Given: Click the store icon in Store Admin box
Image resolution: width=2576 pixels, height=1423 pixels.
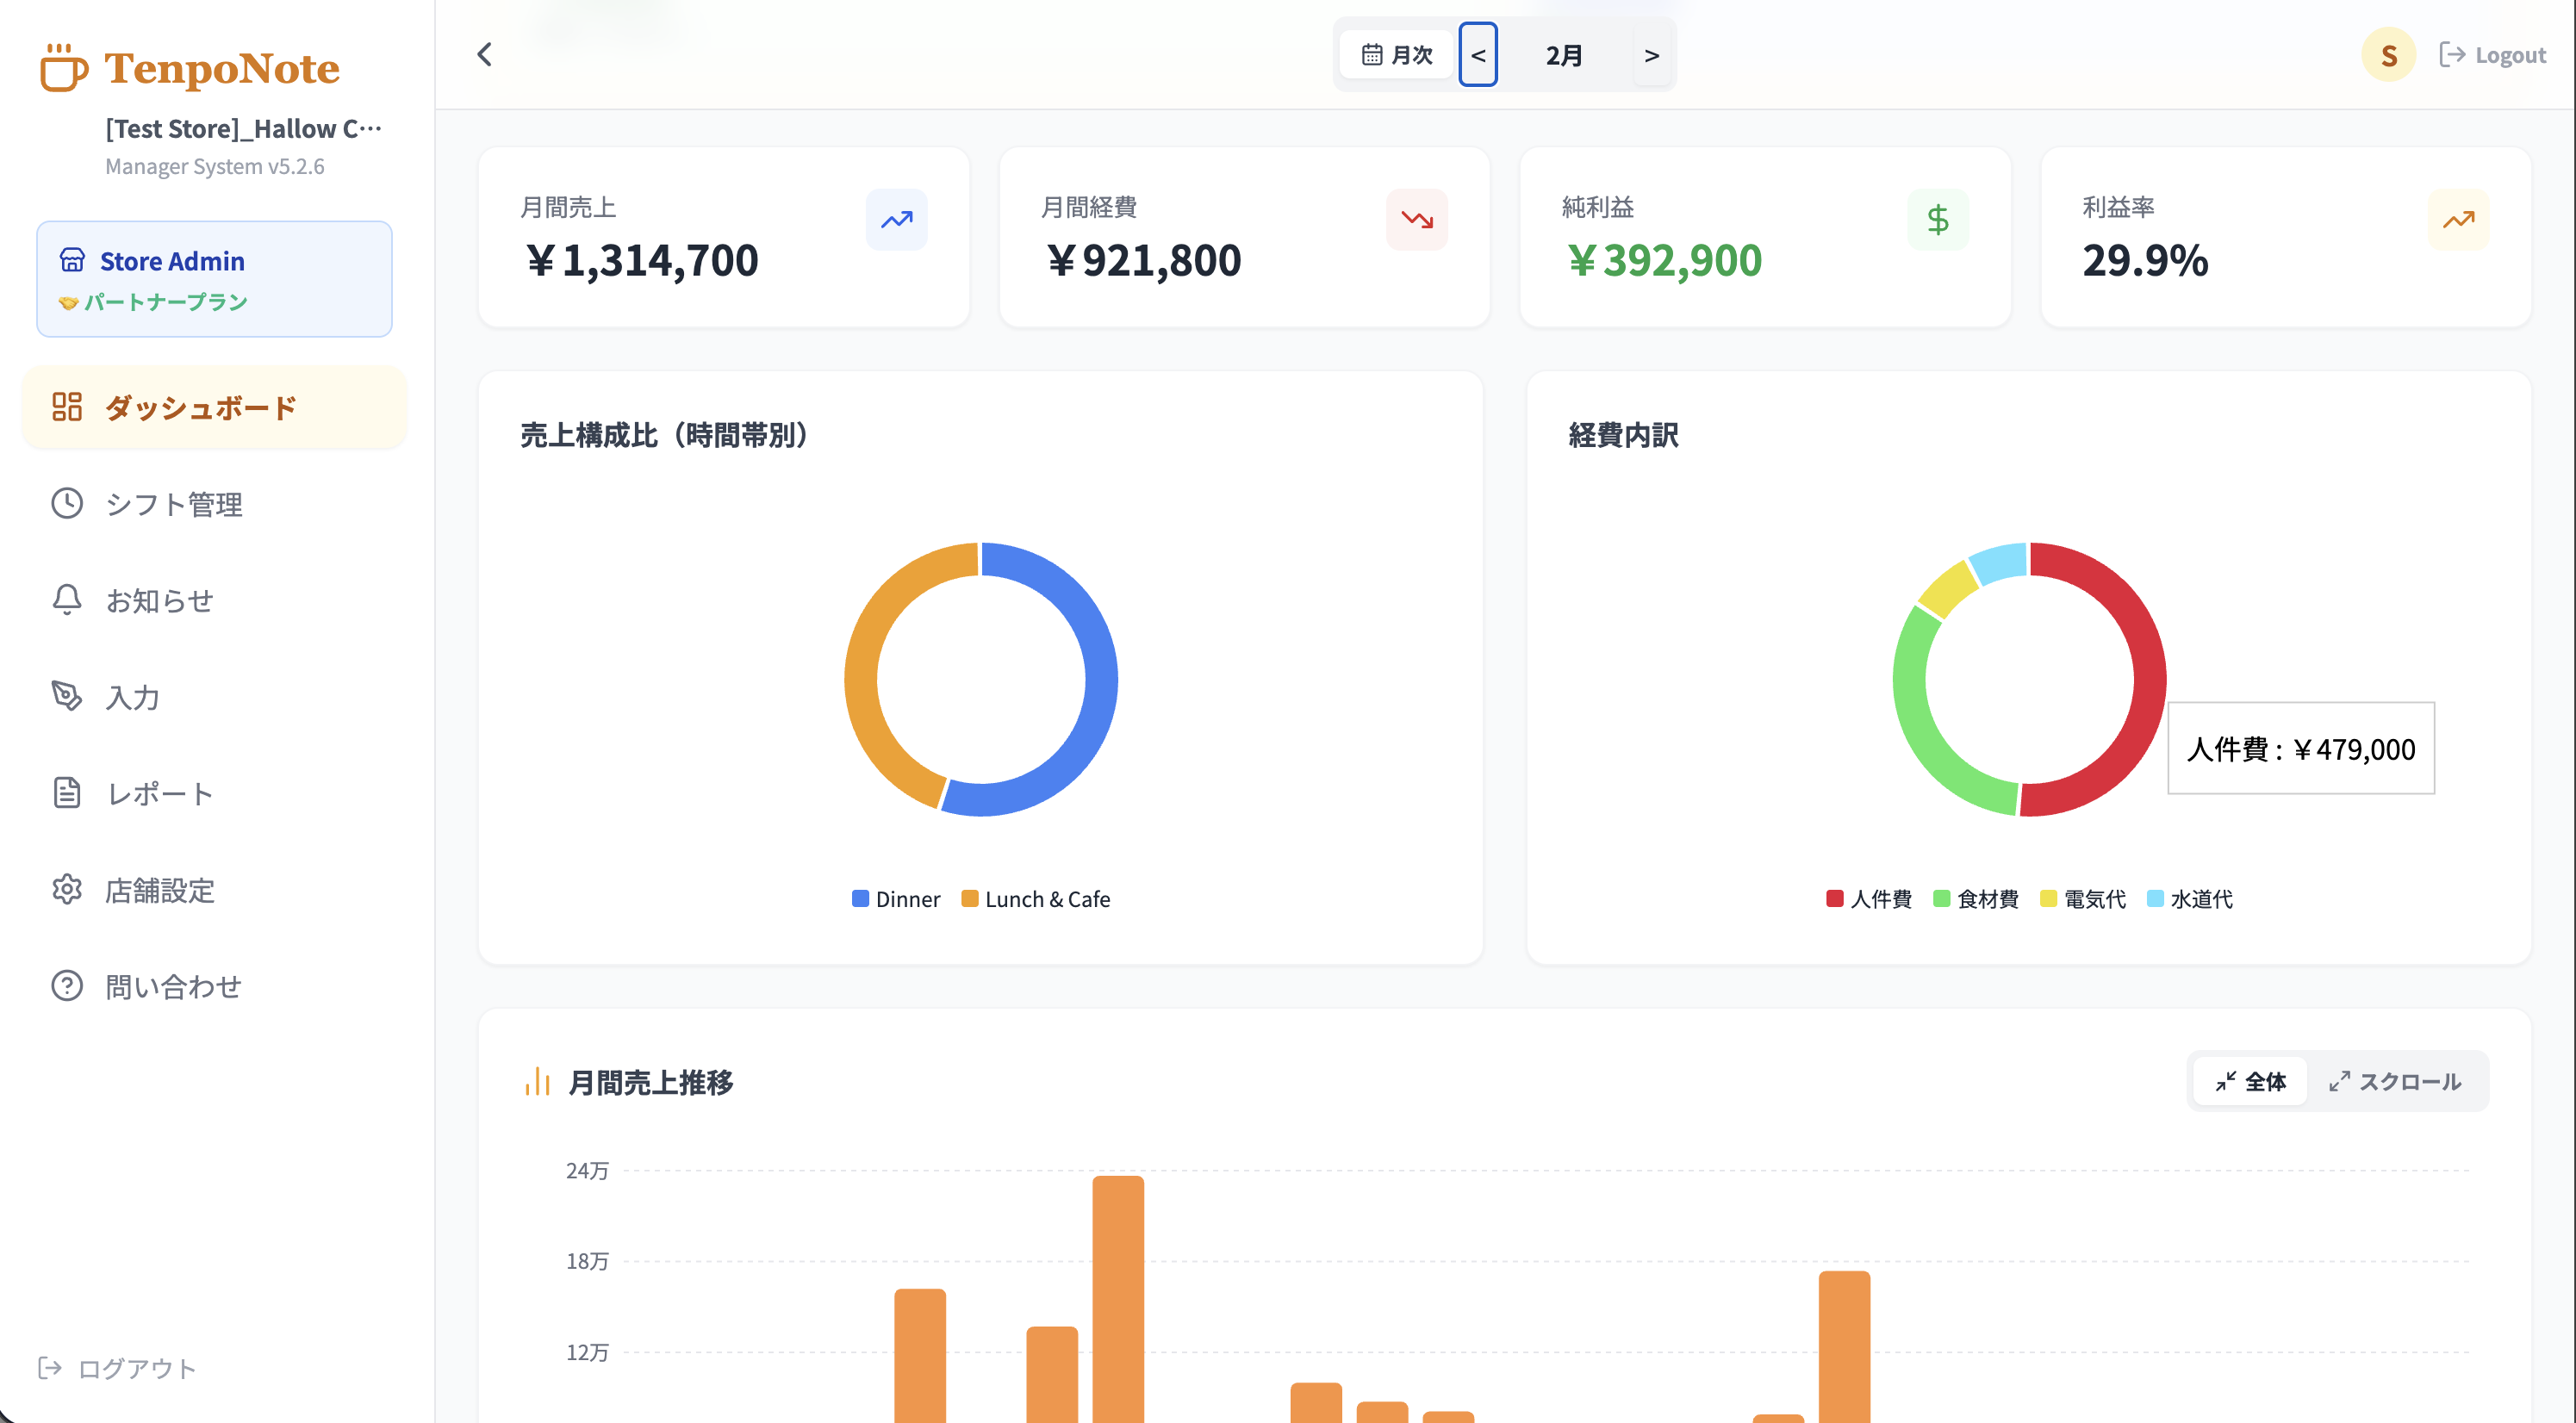Looking at the screenshot, I should coord(72,260).
